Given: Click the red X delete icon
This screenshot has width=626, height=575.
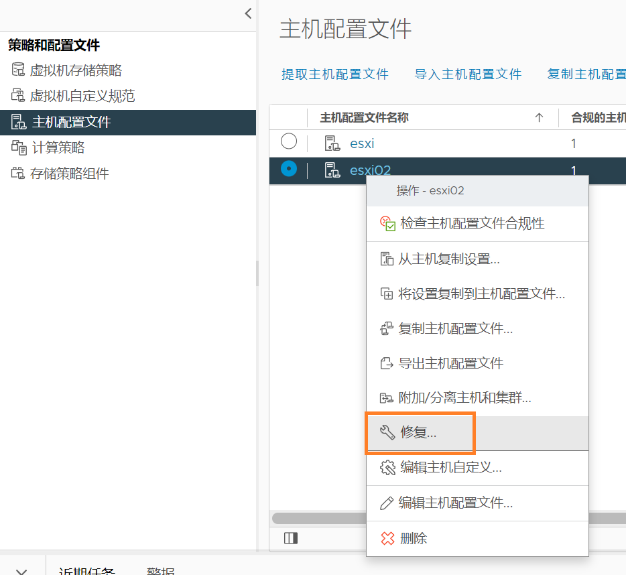Looking at the screenshot, I should (x=387, y=538).
